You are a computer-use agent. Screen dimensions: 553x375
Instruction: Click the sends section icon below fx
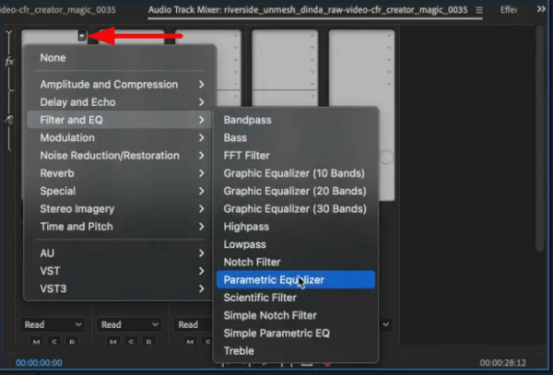pos(9,120)
